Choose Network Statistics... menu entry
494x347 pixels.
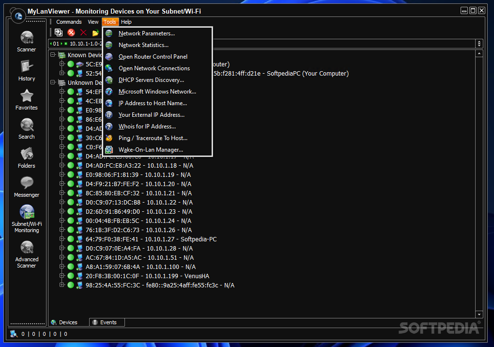[x=157, y=45]
